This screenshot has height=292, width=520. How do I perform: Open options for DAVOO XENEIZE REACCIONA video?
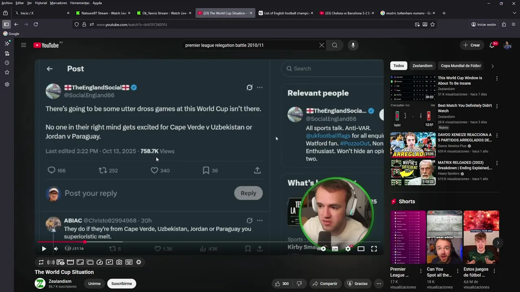pyautogui.click(x=496, y=135)
